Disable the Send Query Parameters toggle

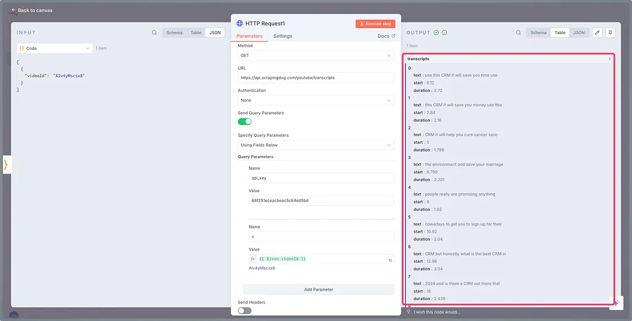click(245, 122)
